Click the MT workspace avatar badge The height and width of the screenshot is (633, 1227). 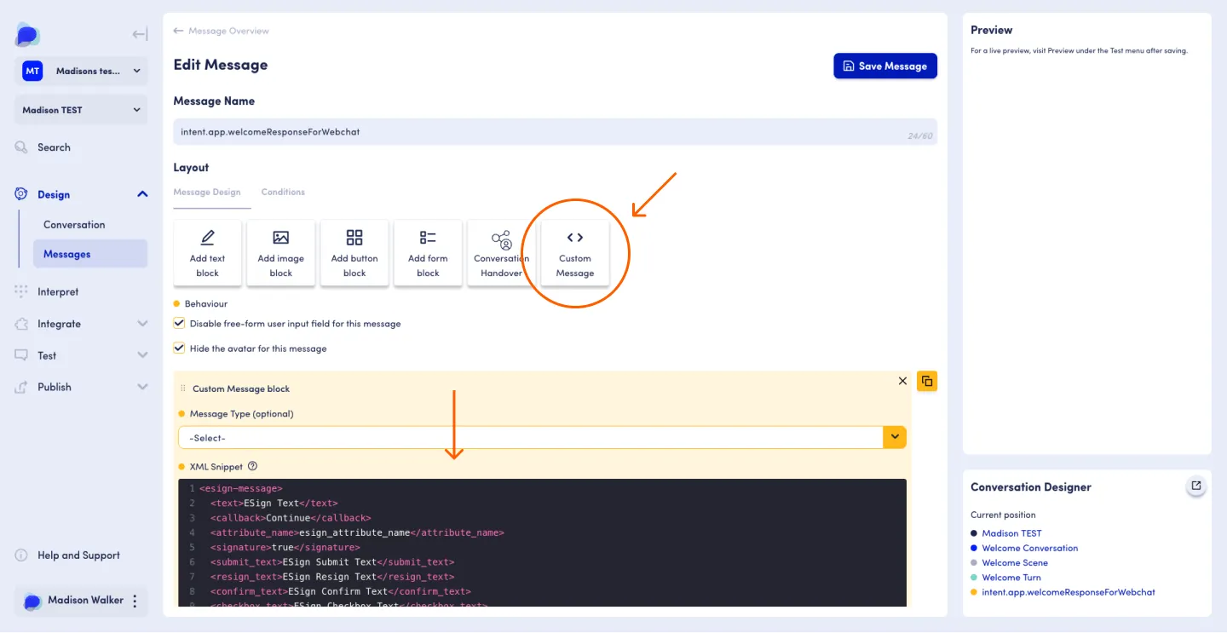(x=32, y=71)
